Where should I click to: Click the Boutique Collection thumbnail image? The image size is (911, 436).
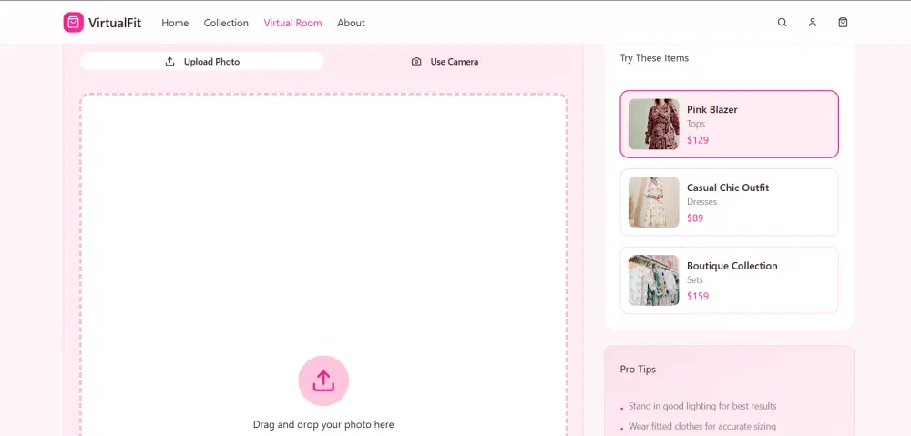click(653, 280)
